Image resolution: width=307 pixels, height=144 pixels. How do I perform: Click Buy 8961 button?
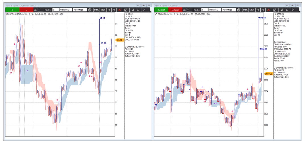point(161,10)
